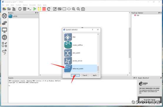Click Cancel in Symbol selection dialog
163x107 pixels.
(85, 75)
